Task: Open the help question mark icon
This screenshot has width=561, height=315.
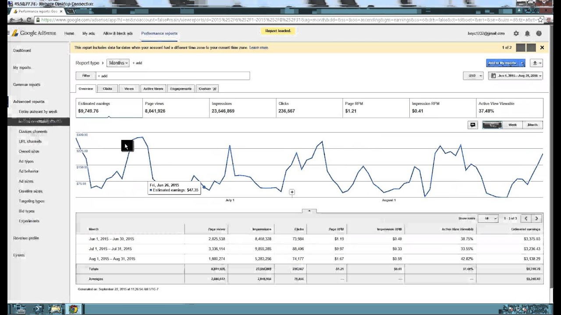Action: [539, 33]
